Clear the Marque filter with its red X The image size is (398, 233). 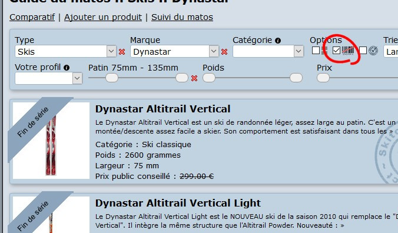(224, 52)
